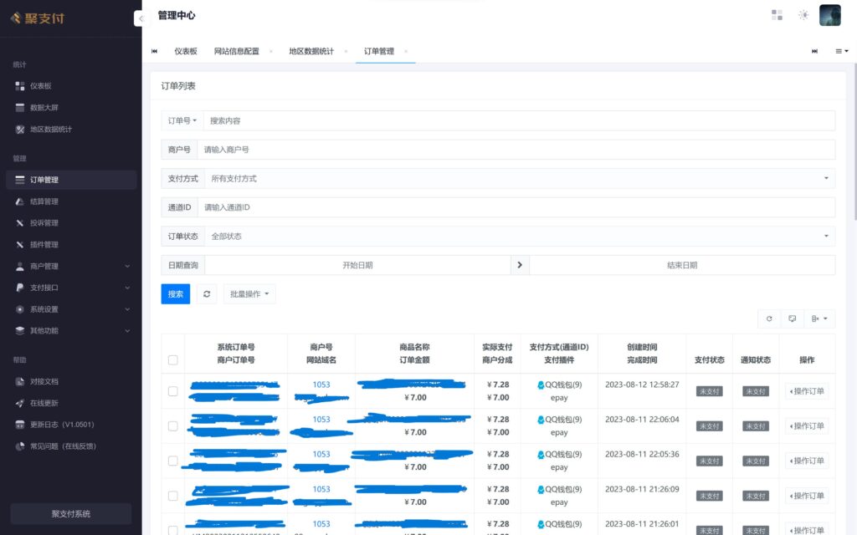Click the 请输入通道ID input field

(x=519, y=206)
